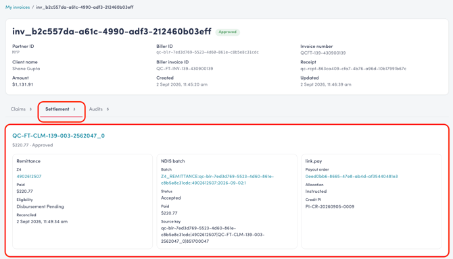Open the Audits tab
The width and height of the screenshot is (453, 259).
99,109
